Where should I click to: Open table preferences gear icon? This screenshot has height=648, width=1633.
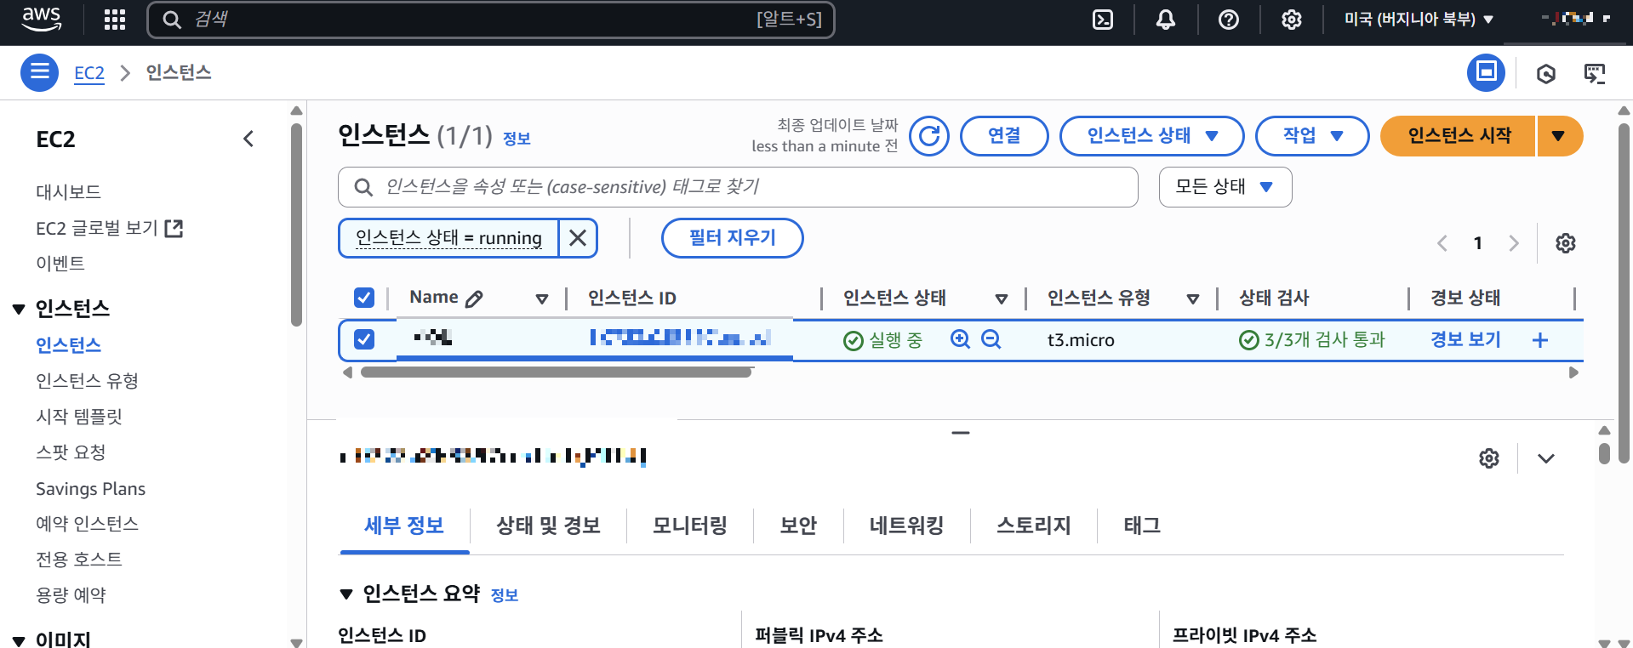(1566, 243)
